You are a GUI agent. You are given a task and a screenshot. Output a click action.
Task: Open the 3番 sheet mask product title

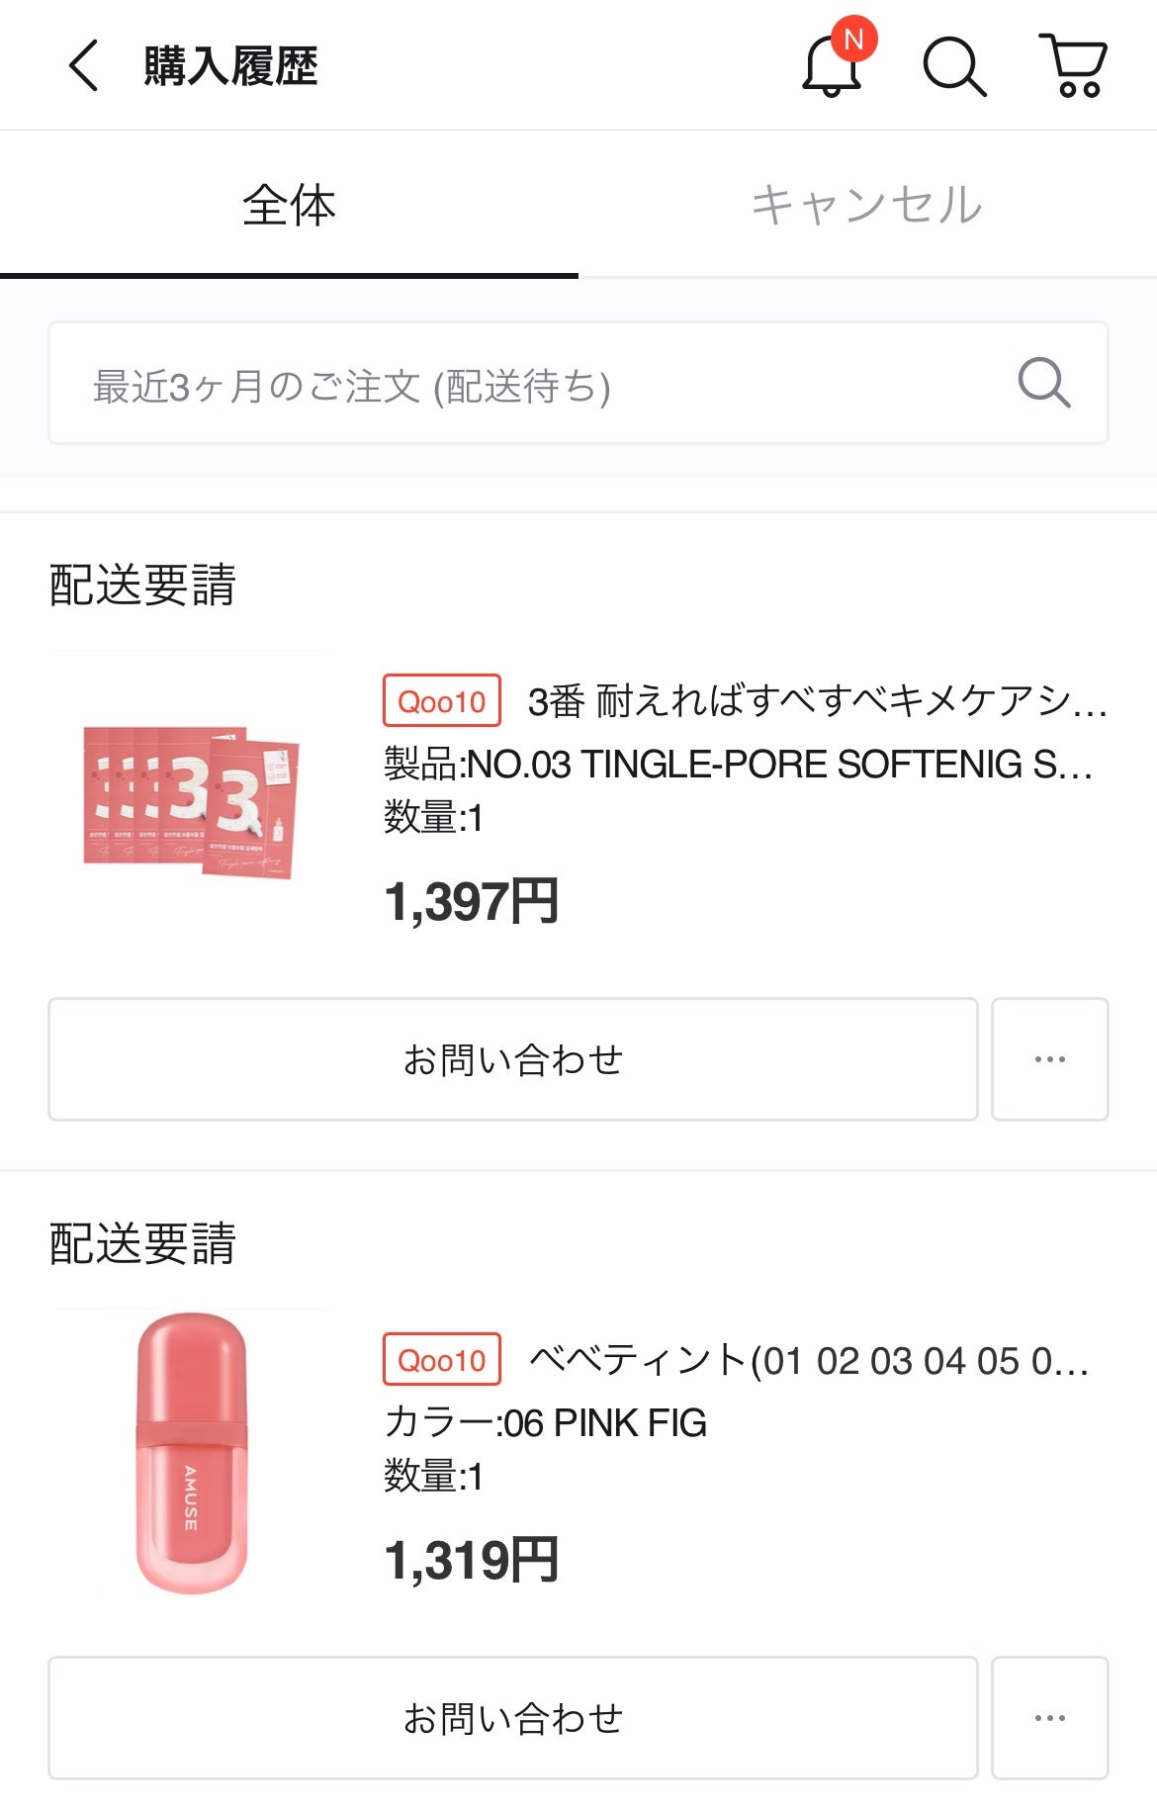click(817, 701)
